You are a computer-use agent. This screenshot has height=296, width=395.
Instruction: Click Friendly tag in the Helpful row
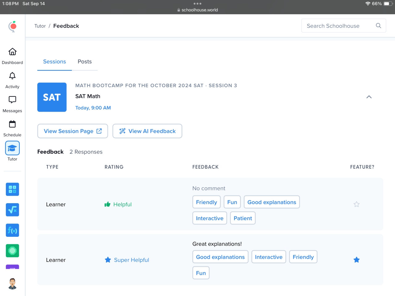[x=206, y=202]
